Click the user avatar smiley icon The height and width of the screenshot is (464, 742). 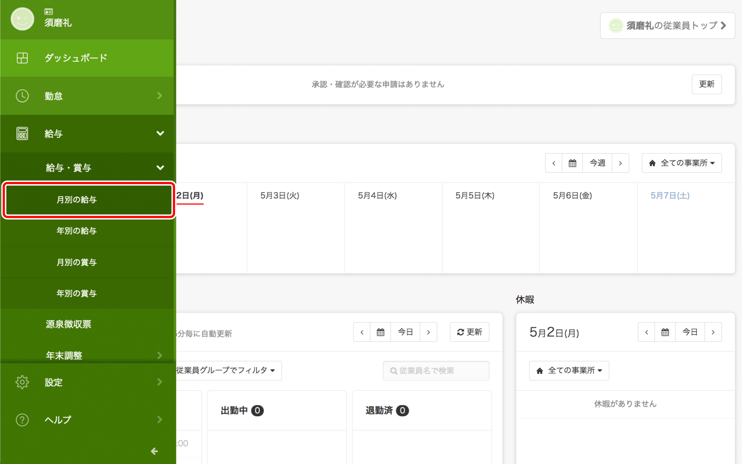coord(22,19)
